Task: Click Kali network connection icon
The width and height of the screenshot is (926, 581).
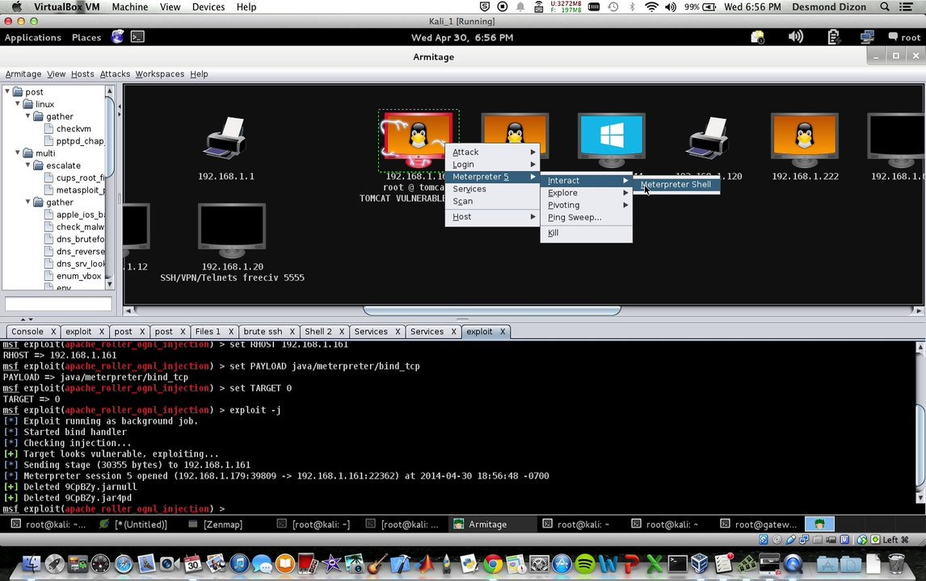Action: [867, 37]
